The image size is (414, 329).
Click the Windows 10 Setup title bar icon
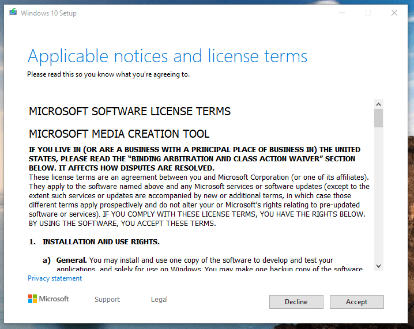[x=13, y=12]
